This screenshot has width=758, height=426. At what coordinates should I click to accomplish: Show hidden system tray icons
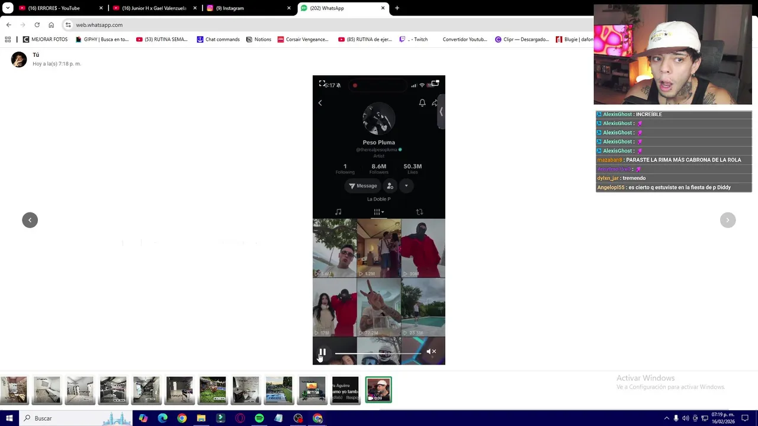pos(666,418)
